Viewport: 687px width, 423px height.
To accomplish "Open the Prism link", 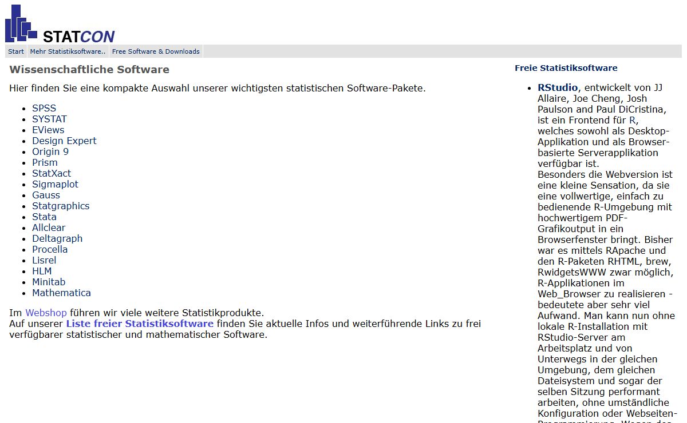I will (x=45, y=162).
